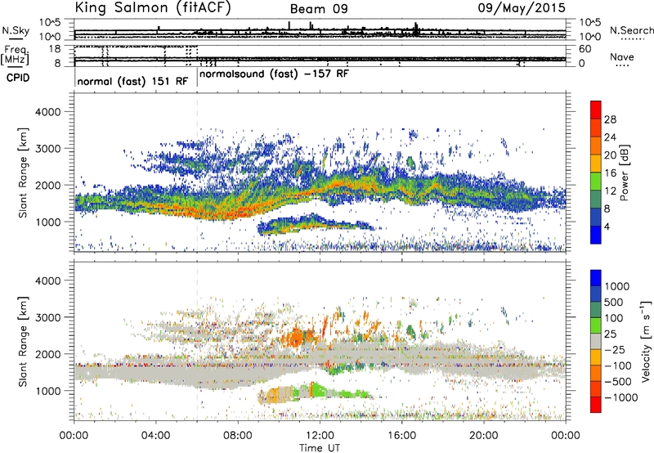Click the '4000' tick on the power panel
Image resolution: width=654 pixels, height=453 pixels.
pyautogui.click(x=47, y=112)
